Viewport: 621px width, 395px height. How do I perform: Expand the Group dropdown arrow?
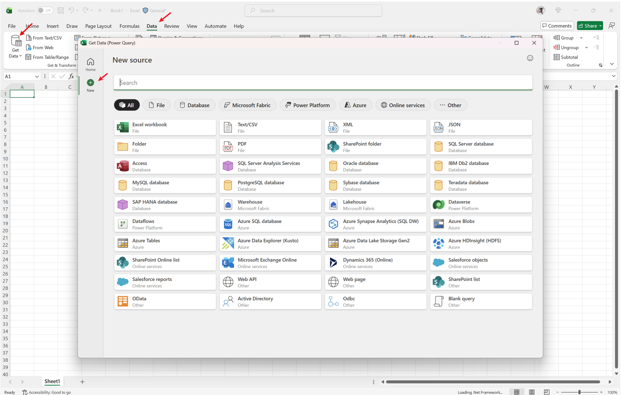tap(581, 38)
